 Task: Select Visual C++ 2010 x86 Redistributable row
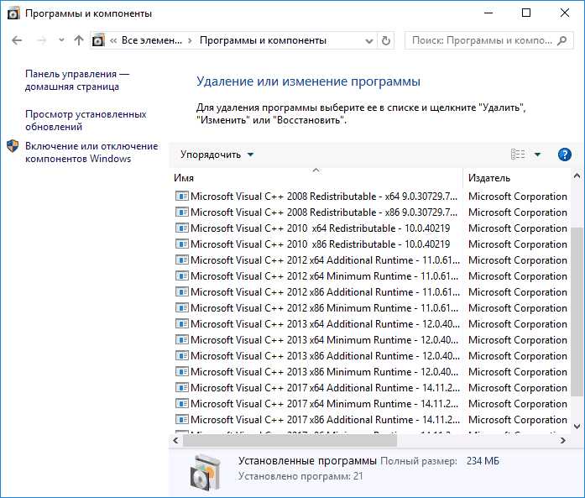[371, 244]
